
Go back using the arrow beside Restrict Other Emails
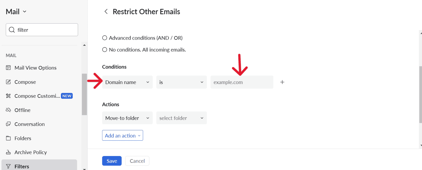click(x=106, y=12)
